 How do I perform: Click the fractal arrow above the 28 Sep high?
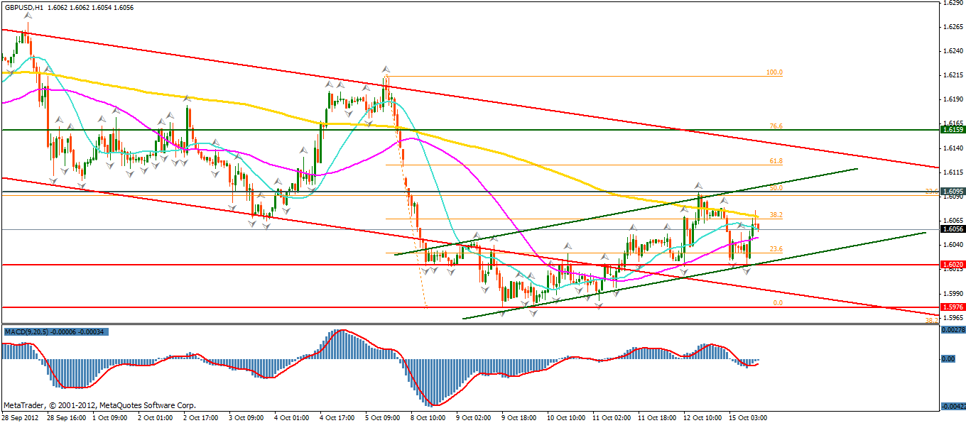point(26,14)
